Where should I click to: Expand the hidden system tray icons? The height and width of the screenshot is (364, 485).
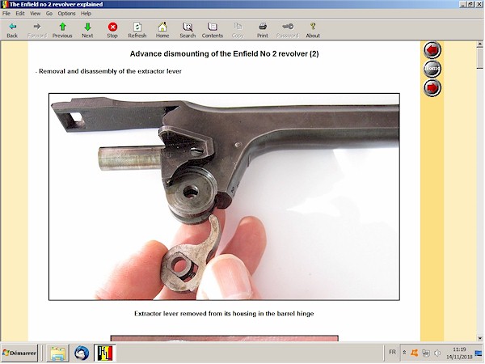[x=404, y=353]
